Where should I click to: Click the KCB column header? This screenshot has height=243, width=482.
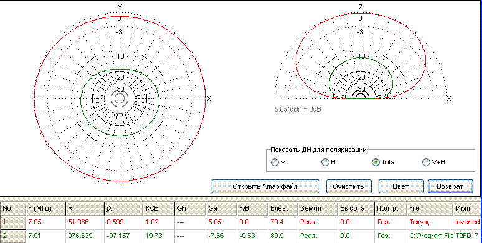158,209
